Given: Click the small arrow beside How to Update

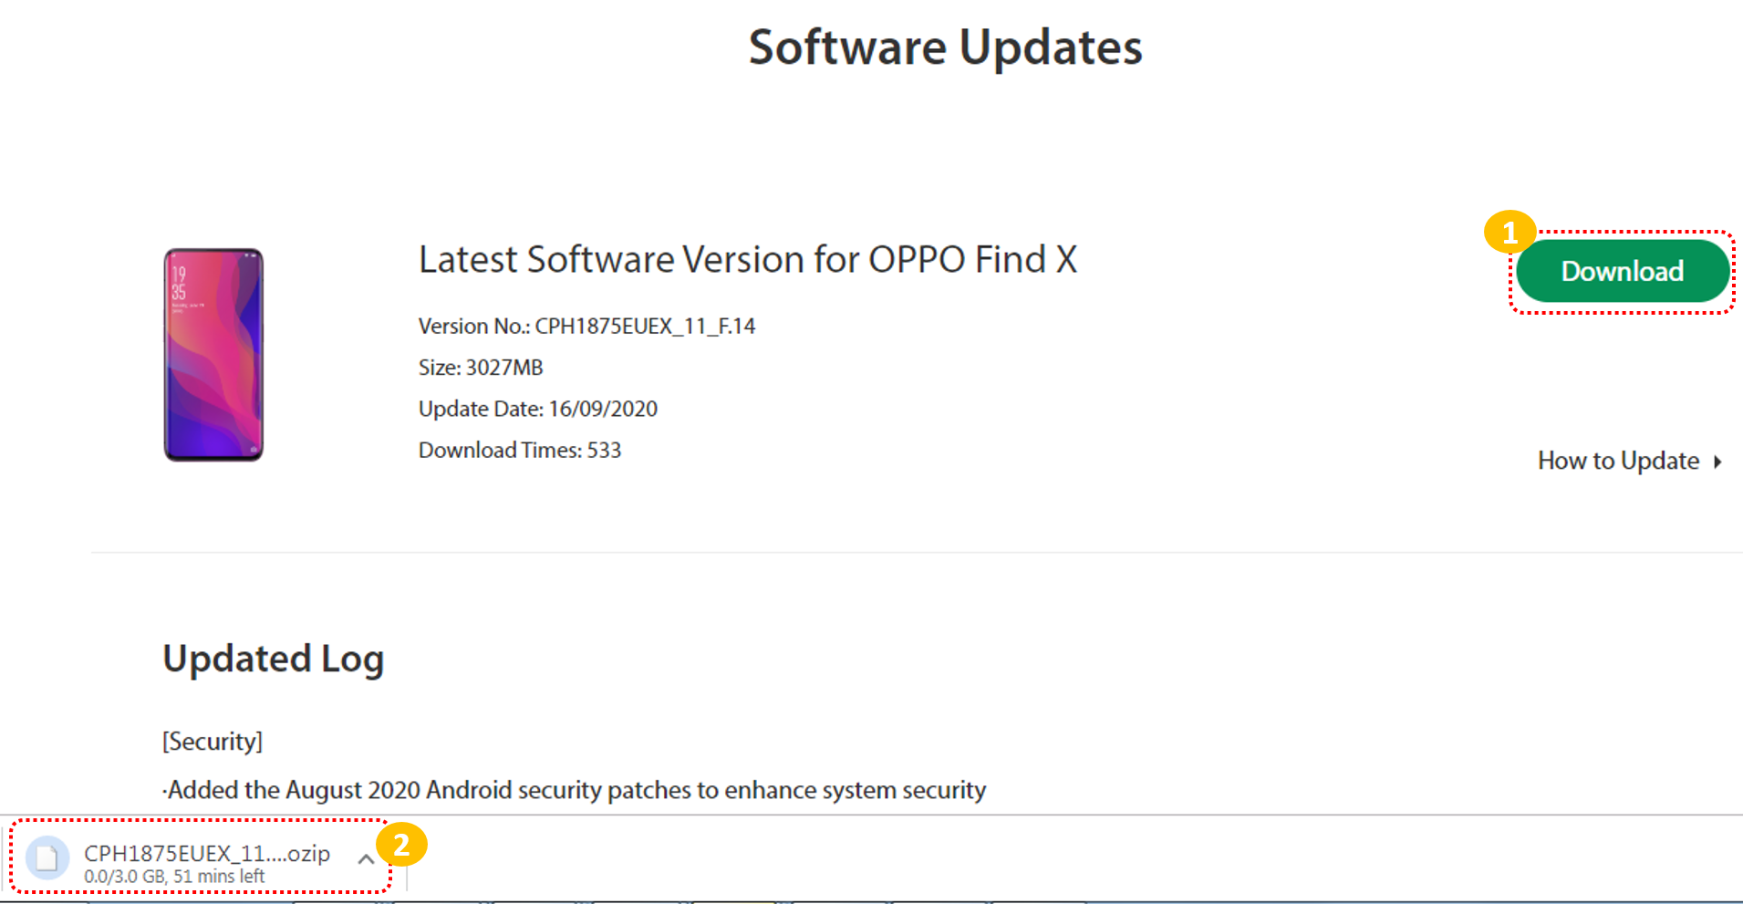Looking at the screenshot, I should [1717, 462].
